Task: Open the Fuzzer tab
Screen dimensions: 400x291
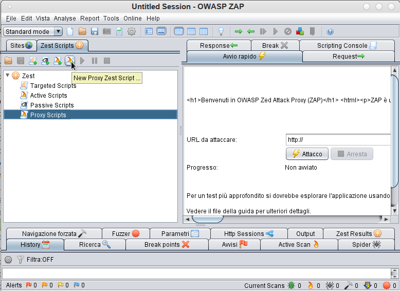Action: tap(126, 233)
